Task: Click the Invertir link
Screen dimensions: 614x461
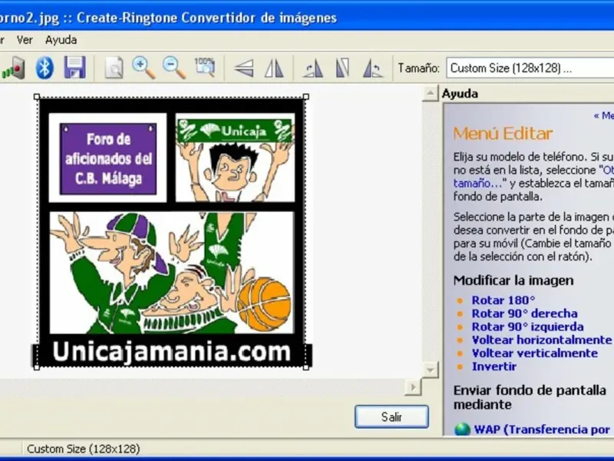Action: pos(494,366)
